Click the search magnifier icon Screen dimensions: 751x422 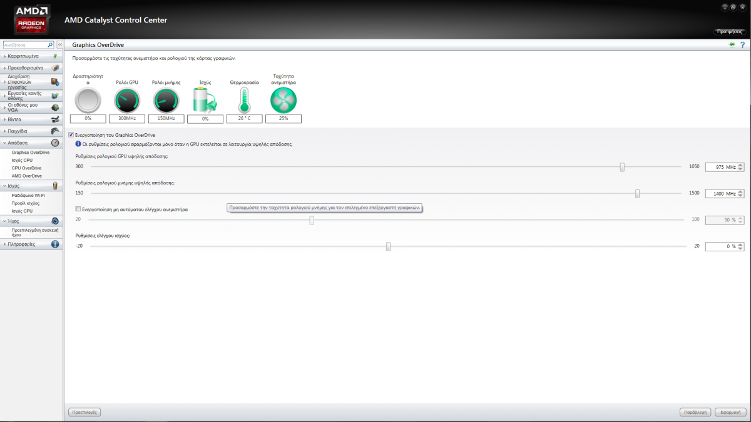51,45
